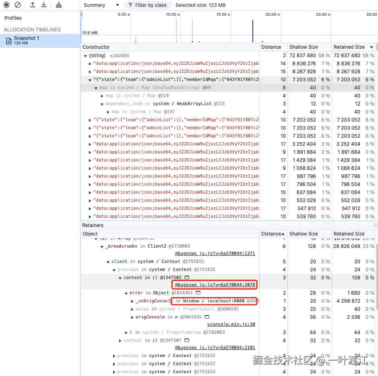Select the 987 796 base64 string row
The height and width of the screenshot is (376, 378).
227,176
